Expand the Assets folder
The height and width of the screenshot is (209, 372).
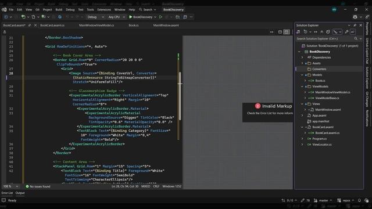(302, 63)
